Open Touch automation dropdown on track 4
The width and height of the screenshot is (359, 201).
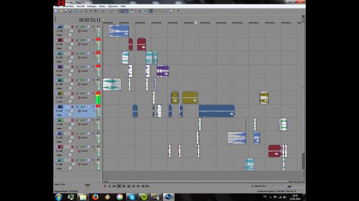pos(94,71)
